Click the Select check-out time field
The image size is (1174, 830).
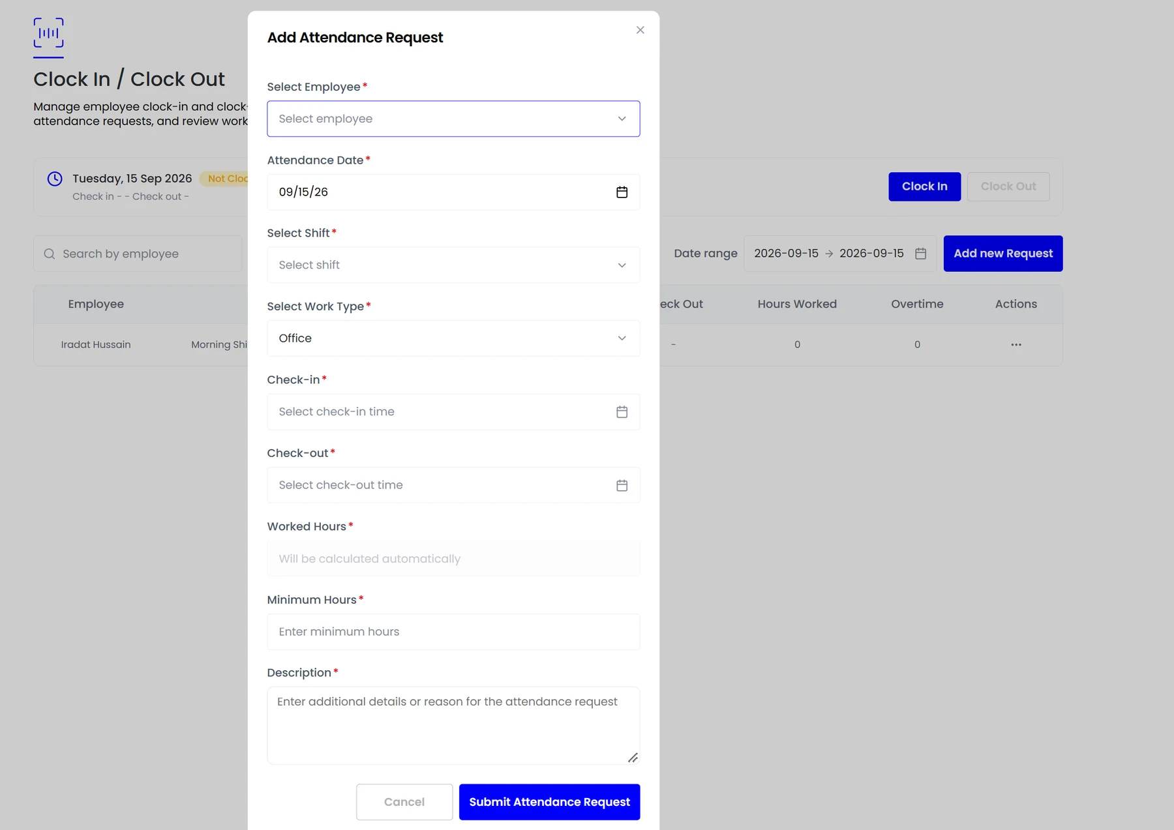(x=453, y=485)
